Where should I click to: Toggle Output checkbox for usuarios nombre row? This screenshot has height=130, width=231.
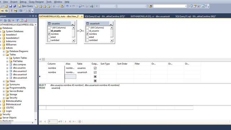pos(95,68)
